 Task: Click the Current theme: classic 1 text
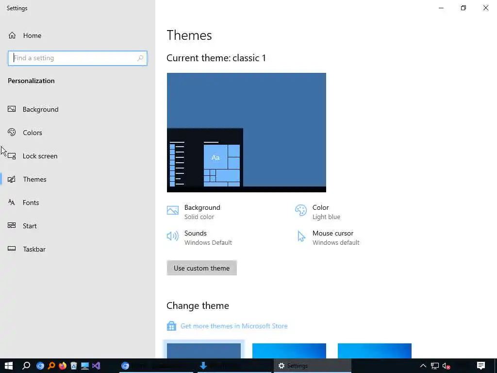tap(216, 58)
